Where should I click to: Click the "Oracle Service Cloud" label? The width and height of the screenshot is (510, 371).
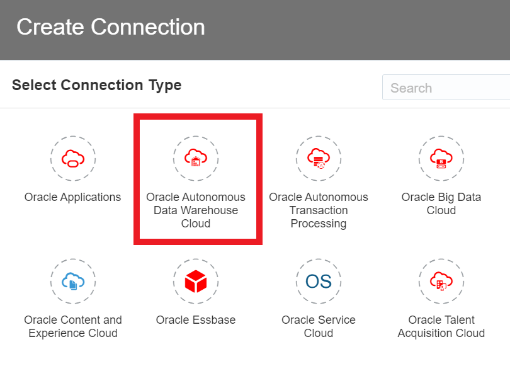click(x=319, y=326)
